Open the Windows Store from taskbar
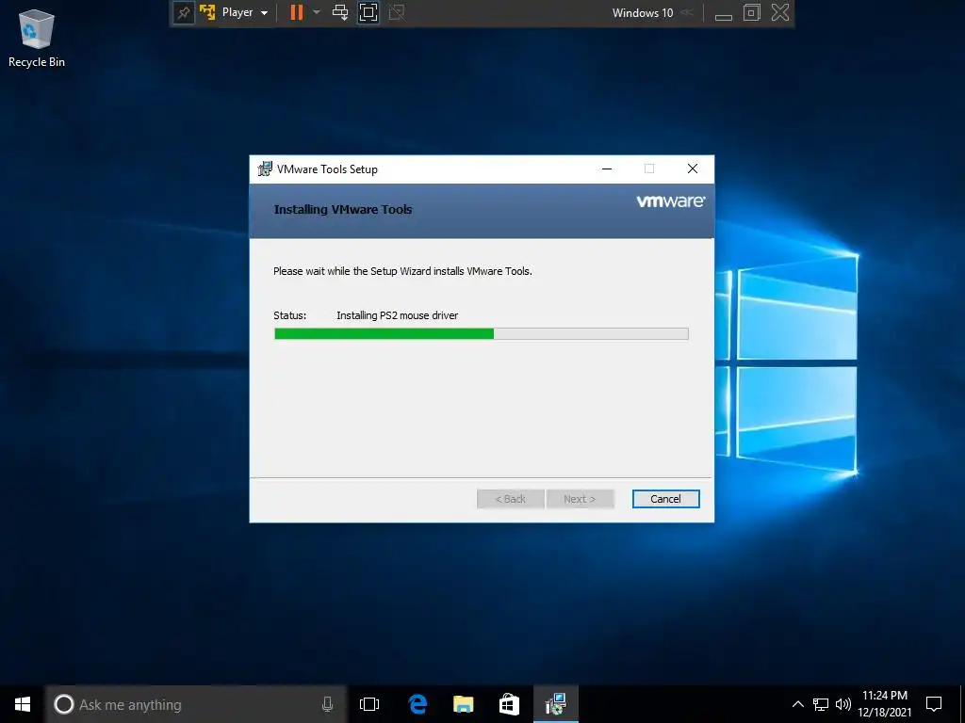The image size is (965, 723). click(x=509, y=704)
